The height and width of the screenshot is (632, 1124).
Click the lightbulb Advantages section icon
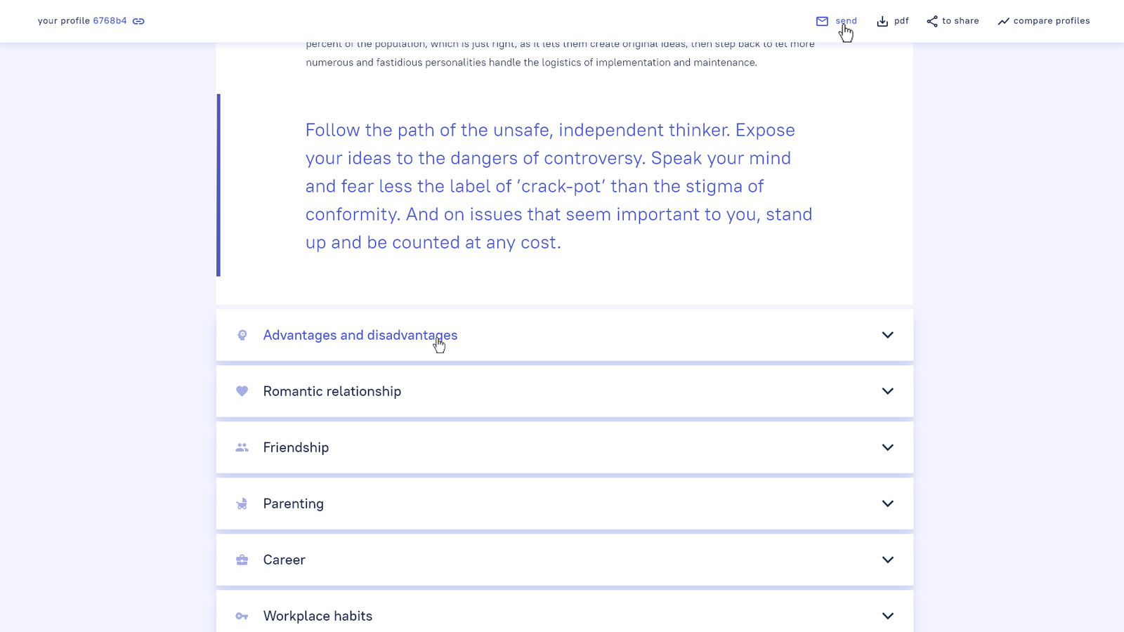pyautogui.click(x=242, y=335)
